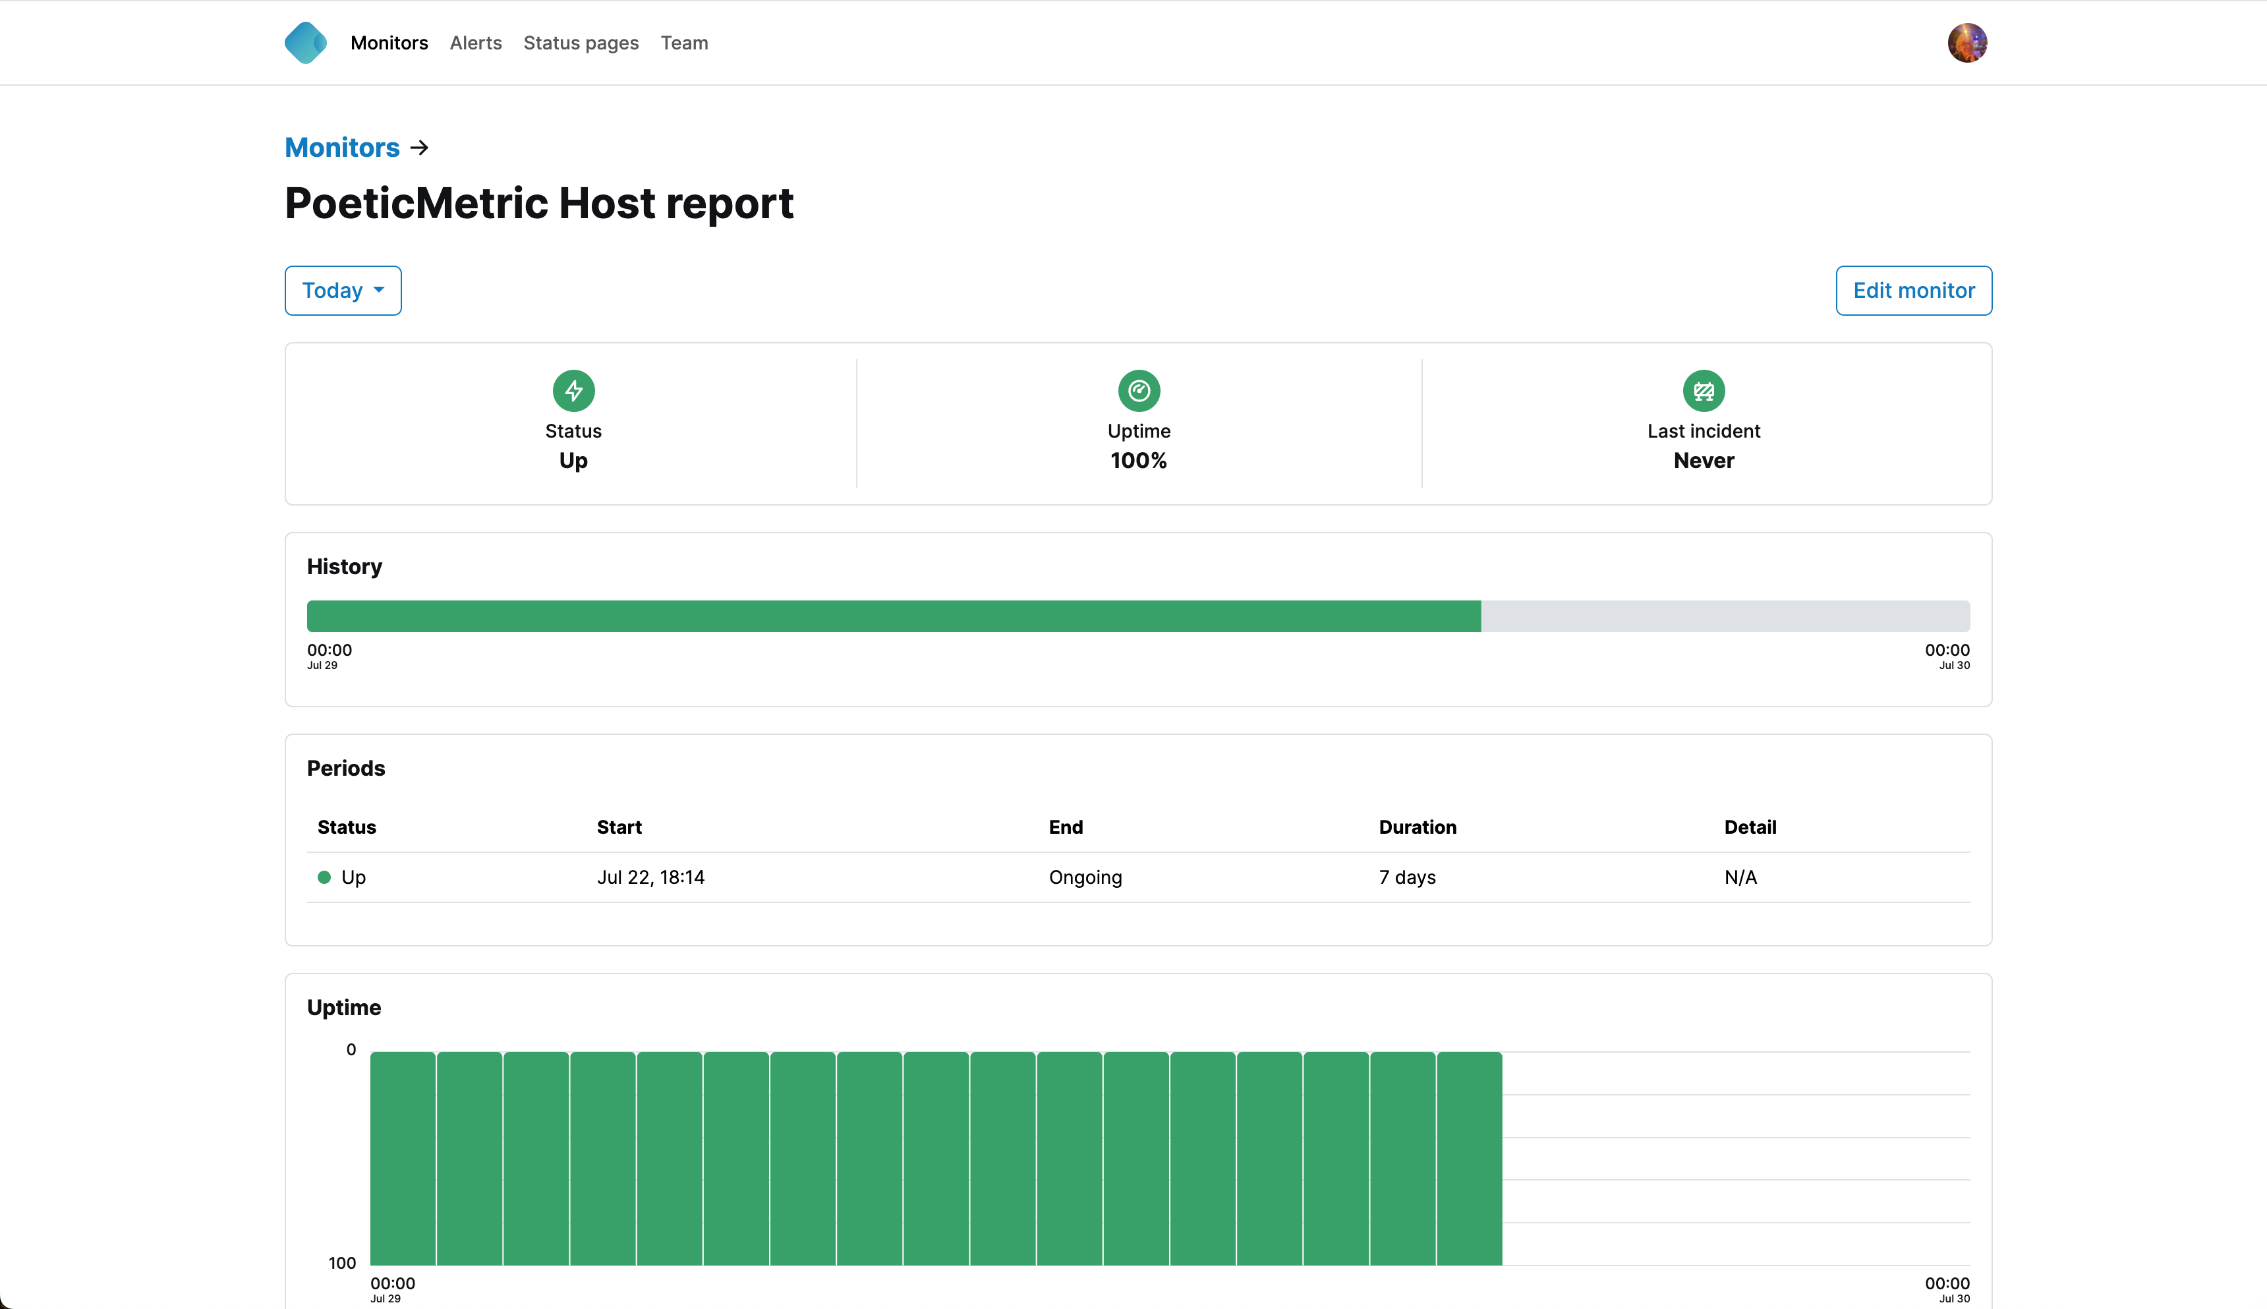
Task: Follow the Monitors breadcrumb link
Action: pyautogui.click(x=343, y=148)
